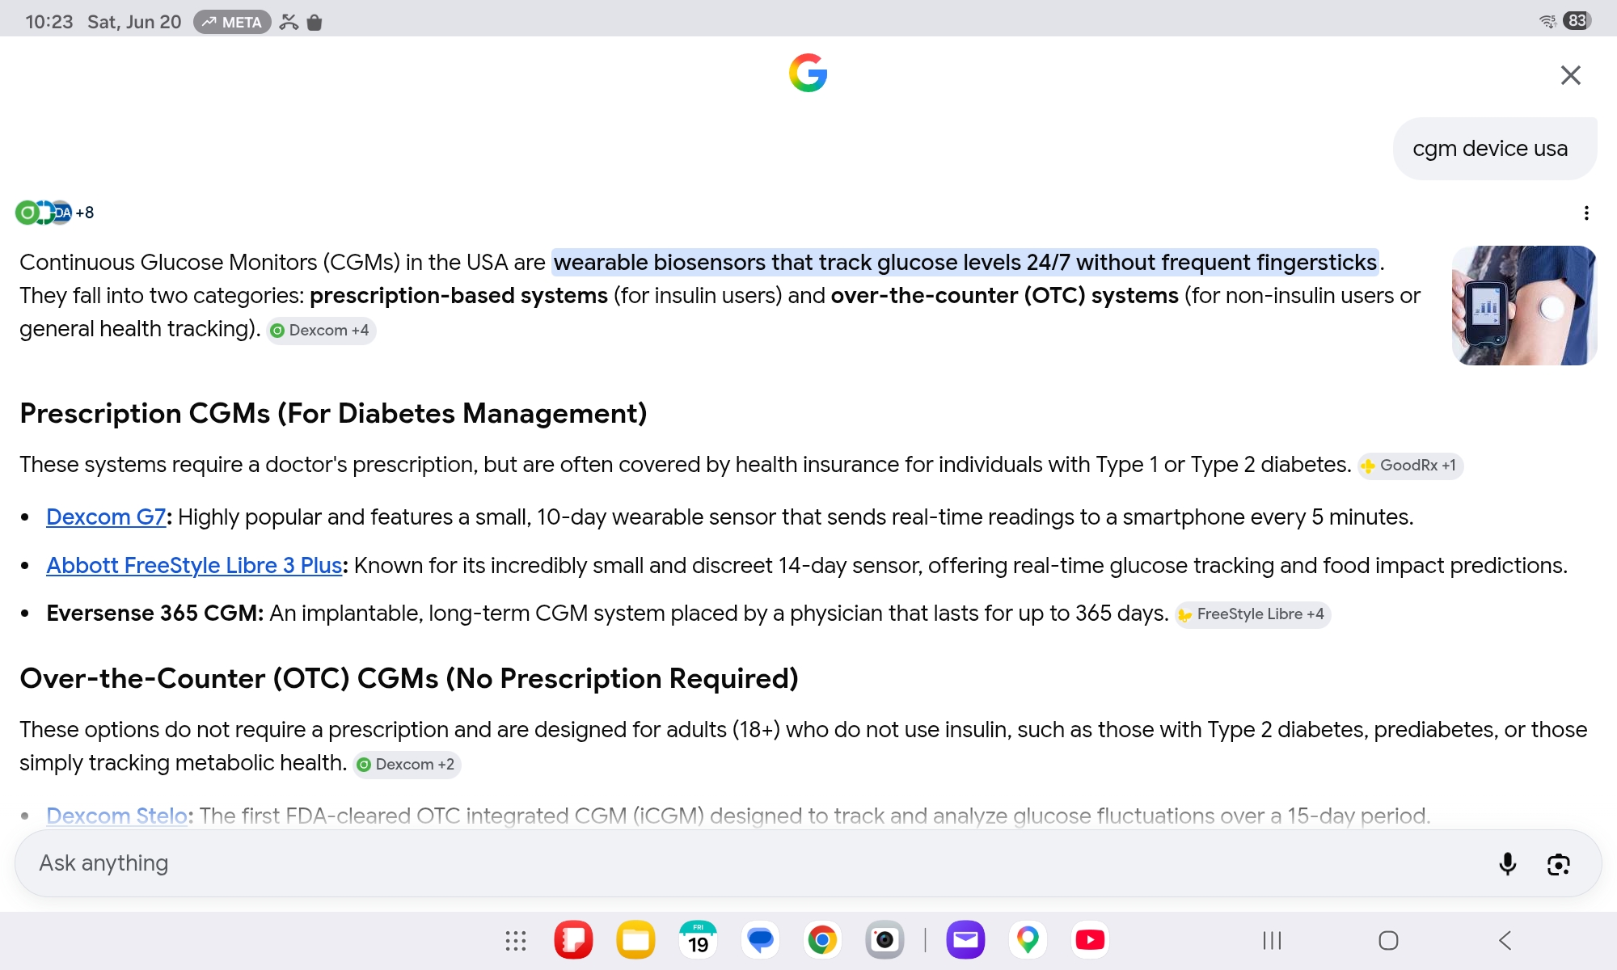Open the three-dot more options menu
This screenshot has width=1617, height=970.
[1586, 213]
